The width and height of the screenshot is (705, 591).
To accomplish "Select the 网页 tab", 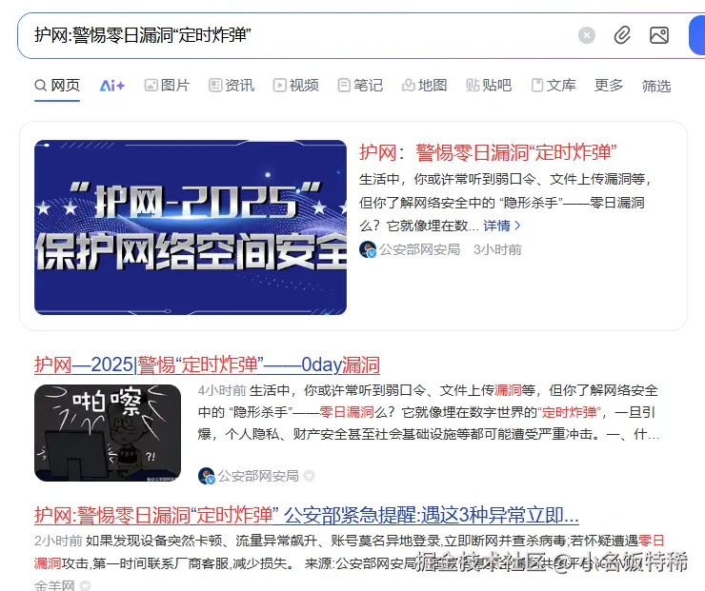I will [x=57, y=85].
